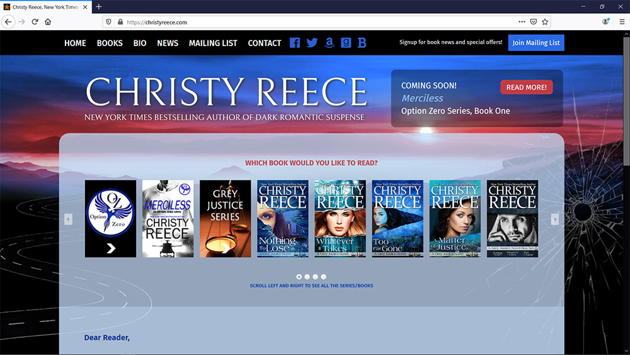The width and height of the screenshot is (630, 355).
Task: Open the BookBub 'B' icon
Action: 362,43
